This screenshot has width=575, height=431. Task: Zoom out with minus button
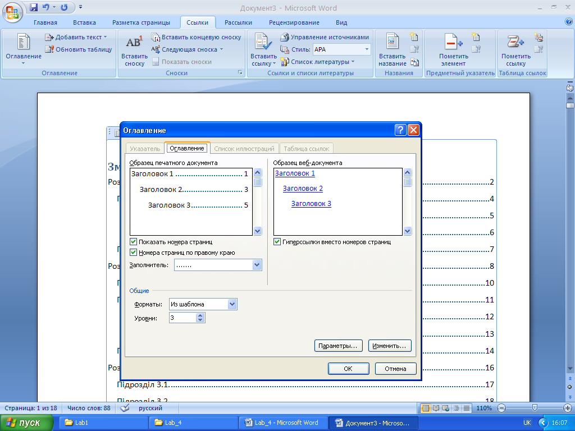click(x=501, y=408)
